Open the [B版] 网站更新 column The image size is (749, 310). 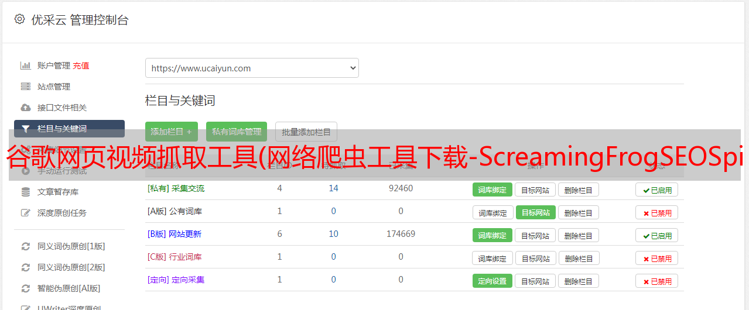(175, 234)
